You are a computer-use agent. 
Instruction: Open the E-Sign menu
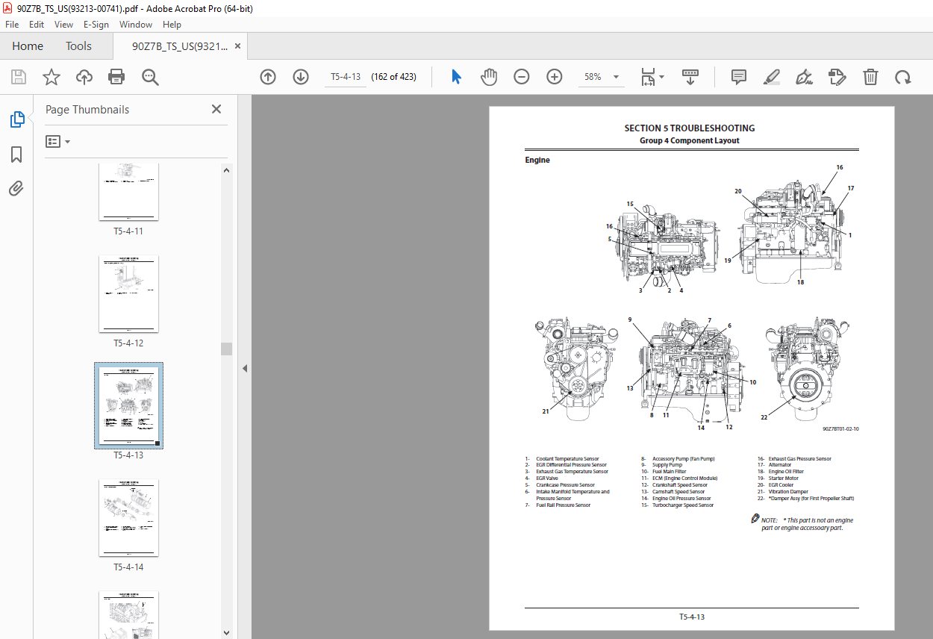96,24
